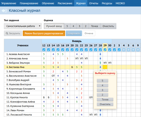The width and height of the screenshot is (141, 117).
Task: Open the Тип задания dropdown Самостоятельная работа
Action: [23, 26]
